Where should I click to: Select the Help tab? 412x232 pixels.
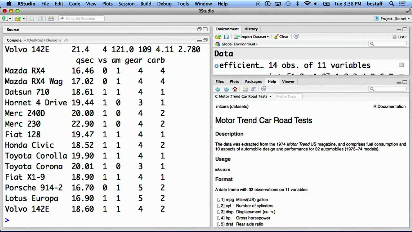coord(272,82)
